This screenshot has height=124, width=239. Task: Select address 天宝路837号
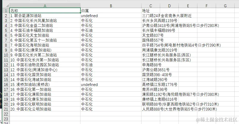153,35
